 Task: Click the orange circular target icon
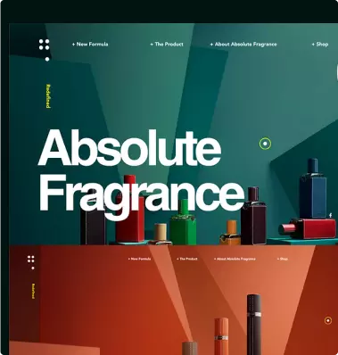[328, 320]
